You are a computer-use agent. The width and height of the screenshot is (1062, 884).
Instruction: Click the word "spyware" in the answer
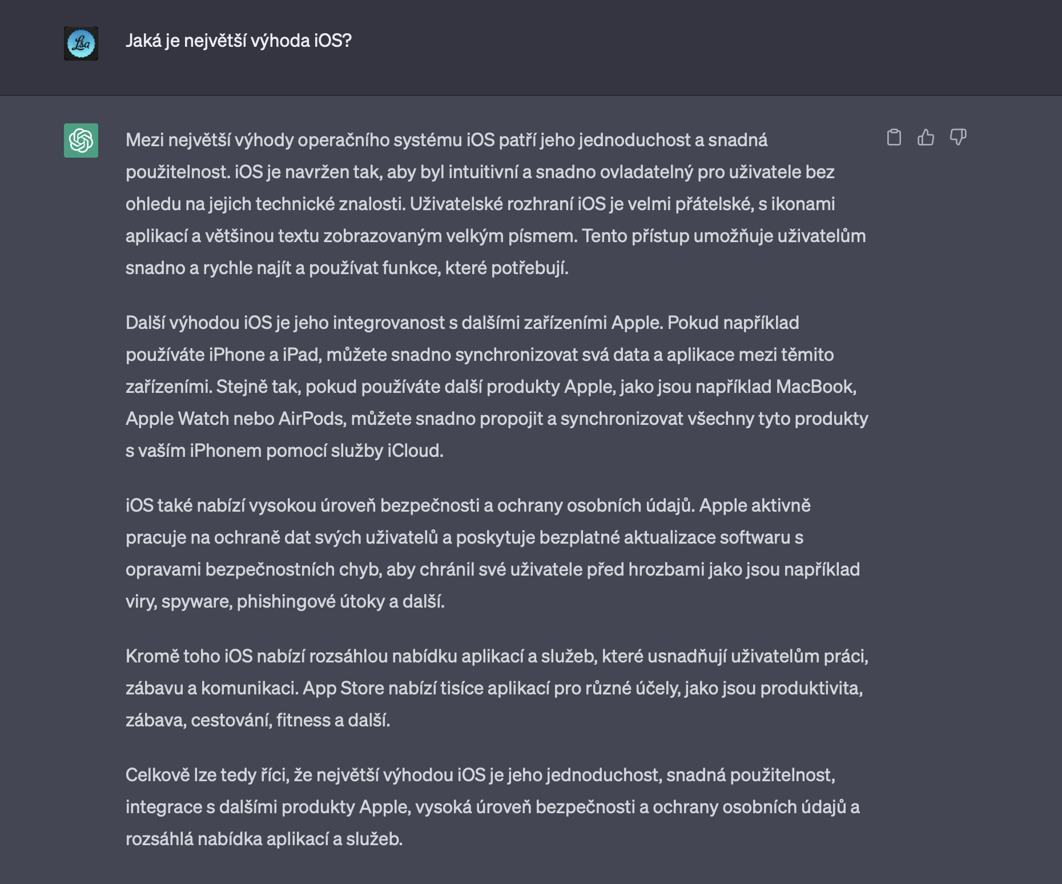[195, 602]
